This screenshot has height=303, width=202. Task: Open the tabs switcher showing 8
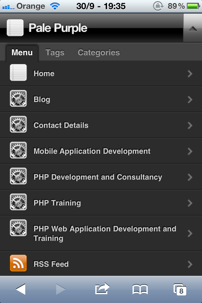(180, 289)
